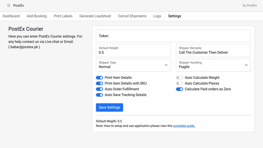Edit the Shipper Remarks field
This screenshot has height=148, width=263.
pyautogui.click(x=213, y=50)
